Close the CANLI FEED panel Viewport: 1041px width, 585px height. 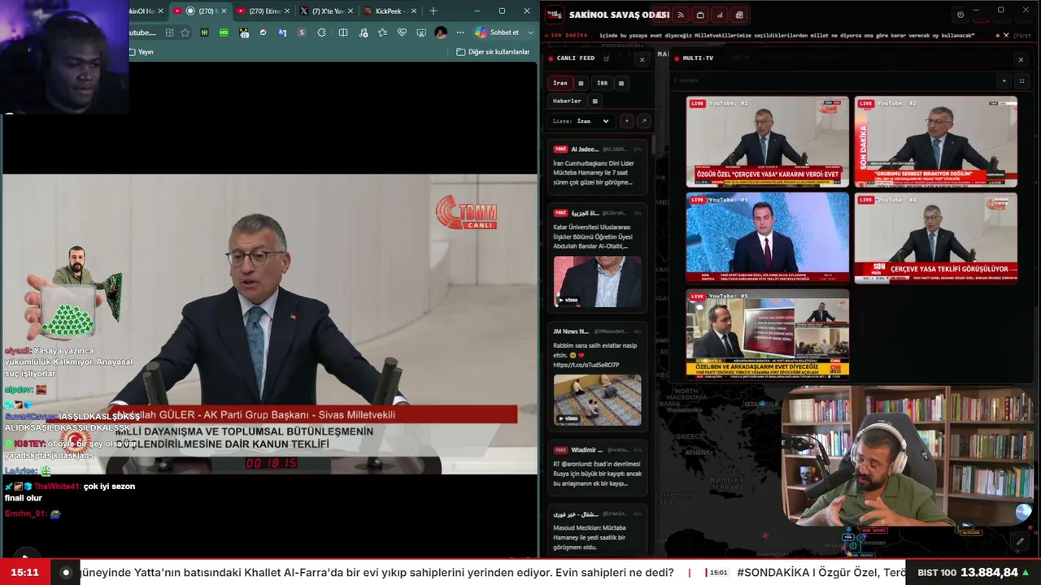642,59
